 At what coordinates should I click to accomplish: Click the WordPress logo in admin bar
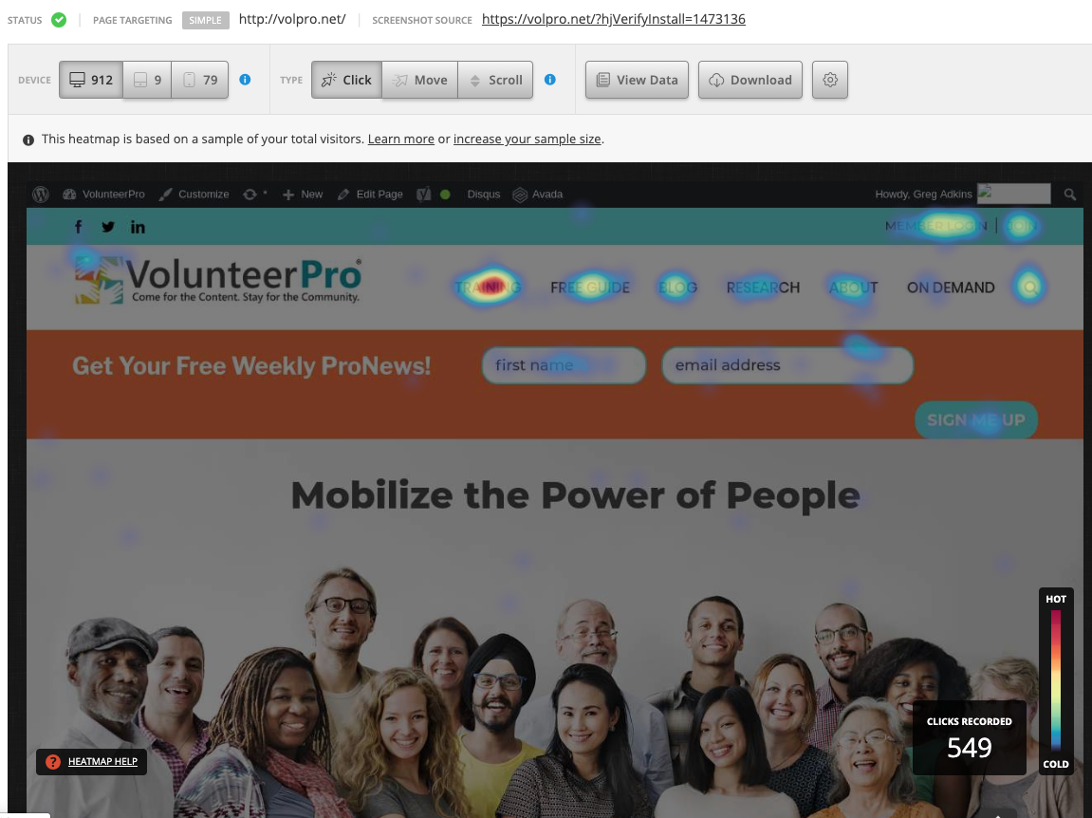41,195
